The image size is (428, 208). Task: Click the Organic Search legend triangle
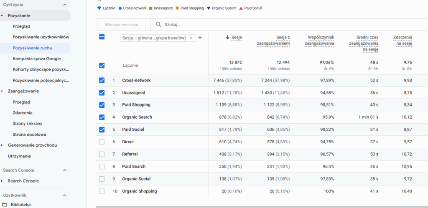pyautogui.click(x=209, y=8)
